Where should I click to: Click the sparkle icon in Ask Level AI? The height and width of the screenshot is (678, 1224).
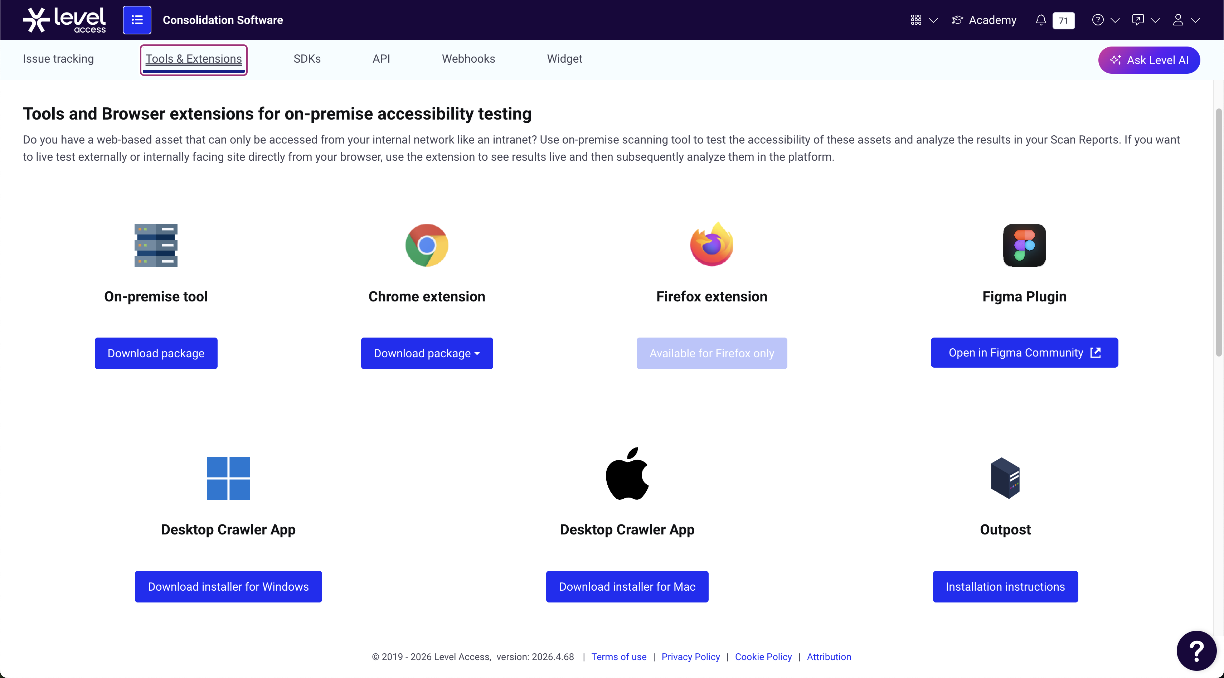[1115, 60]
